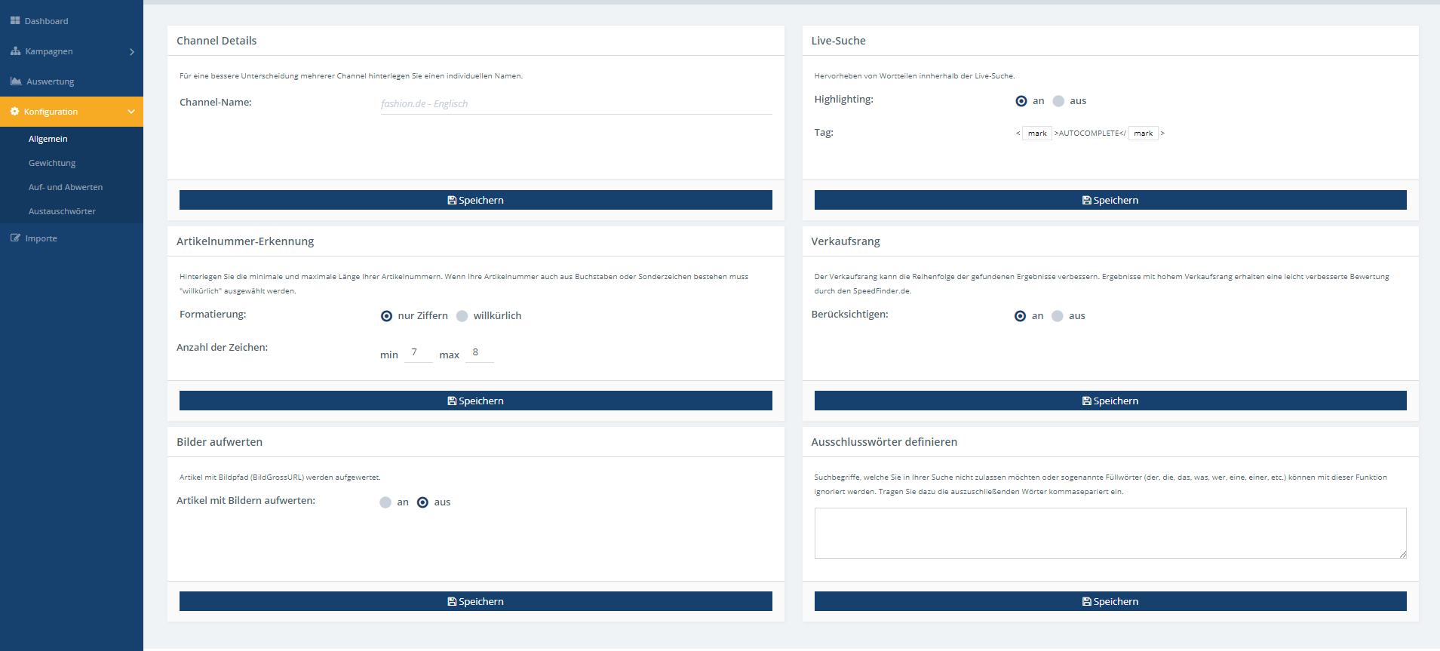This screenshot has height=651, width=1440.
Task: Click the Auswertung chart icon
Action: coord(16,81)
